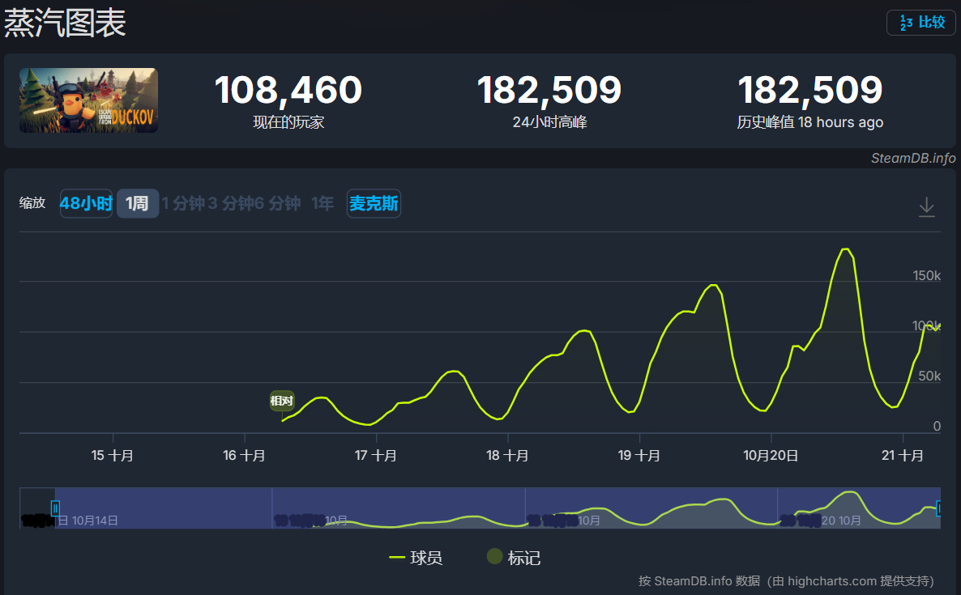Viewport: 961px width, 595px height.
Task: Click the 24小时高峰 label
Action: [x=549, y=122]
